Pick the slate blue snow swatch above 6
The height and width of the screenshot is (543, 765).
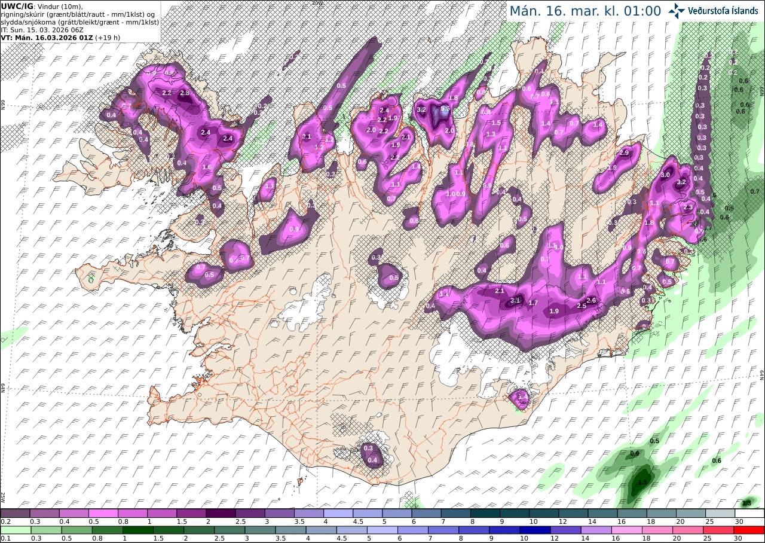tap(426, 513)
